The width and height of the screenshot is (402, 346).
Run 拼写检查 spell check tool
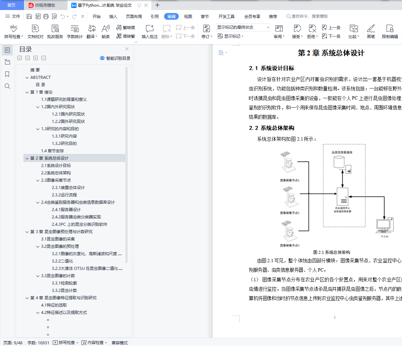click(x=14, y=32)
